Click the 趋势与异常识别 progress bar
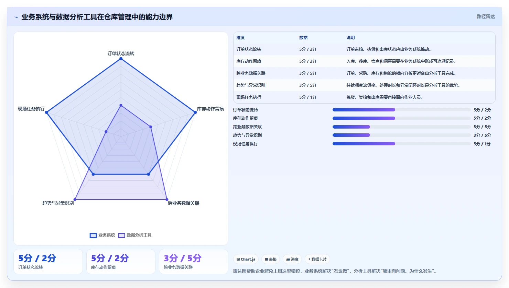Screen dimensions: 509x288 (x=402, y=135)
